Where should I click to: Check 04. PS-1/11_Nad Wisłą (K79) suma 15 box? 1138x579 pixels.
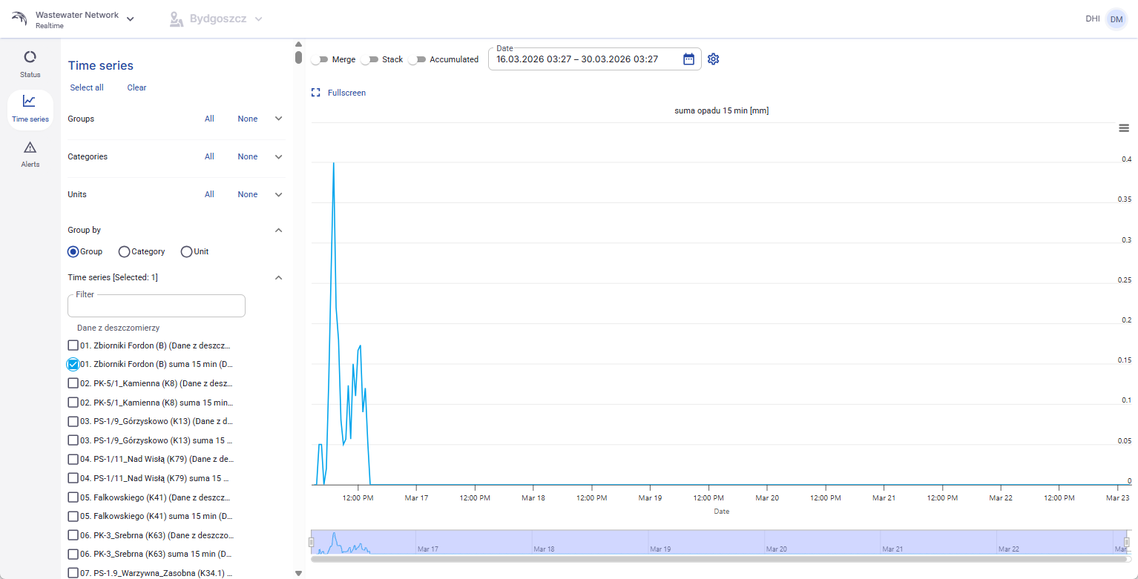[x=73, y=478]
